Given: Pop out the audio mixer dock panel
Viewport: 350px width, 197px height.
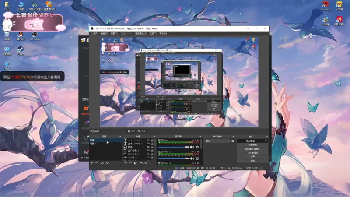Looking at the screenshot, I should [200, 137].
